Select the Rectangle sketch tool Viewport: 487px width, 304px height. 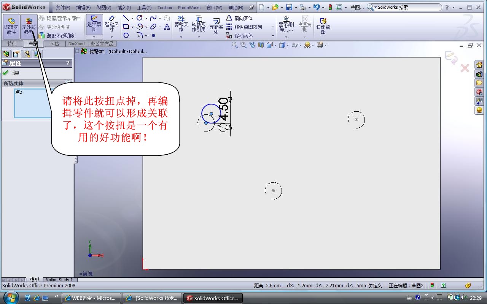[126, 27]
